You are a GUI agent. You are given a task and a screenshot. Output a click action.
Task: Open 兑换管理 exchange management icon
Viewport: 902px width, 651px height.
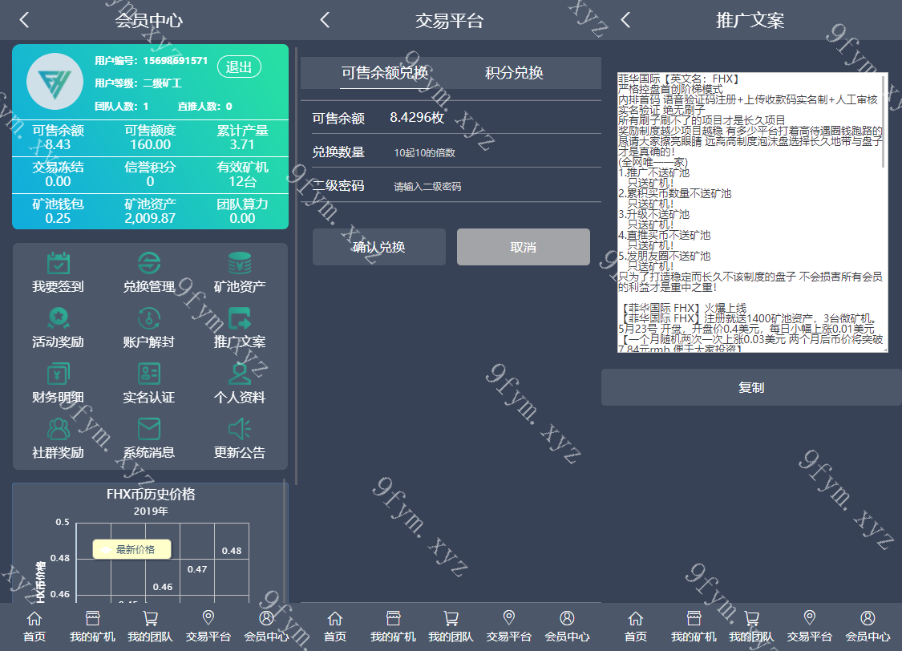149,264
